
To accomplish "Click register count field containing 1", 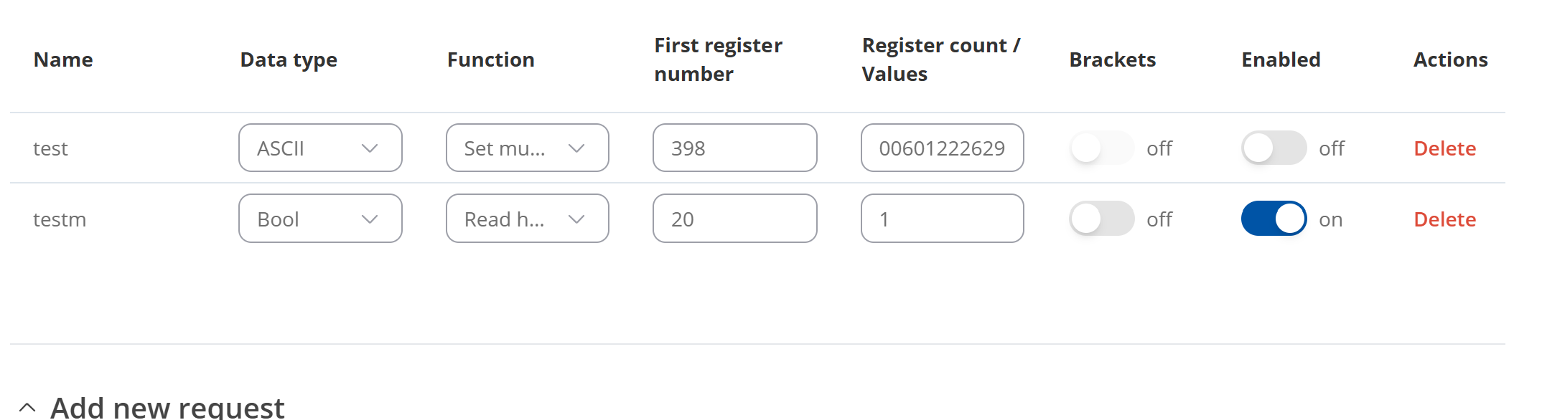I will point(942,219).
